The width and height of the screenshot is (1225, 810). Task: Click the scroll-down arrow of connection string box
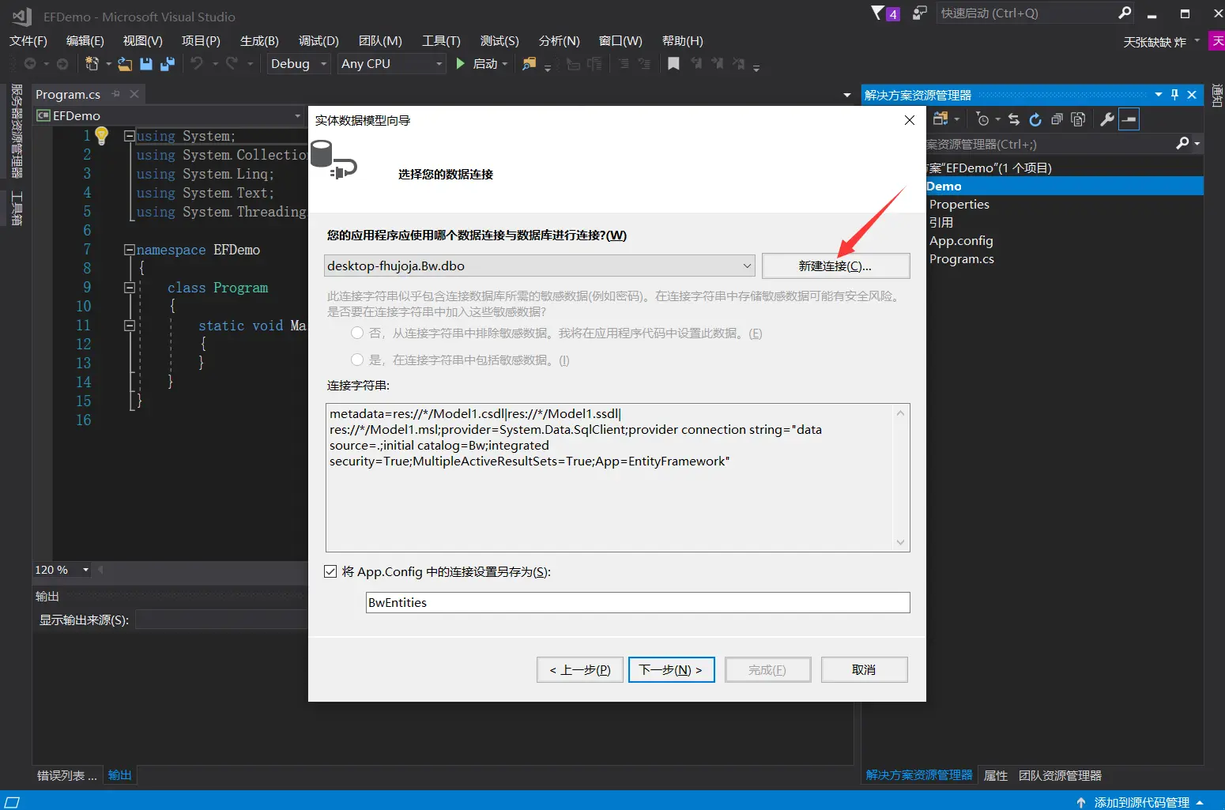[x=900, y=542]
